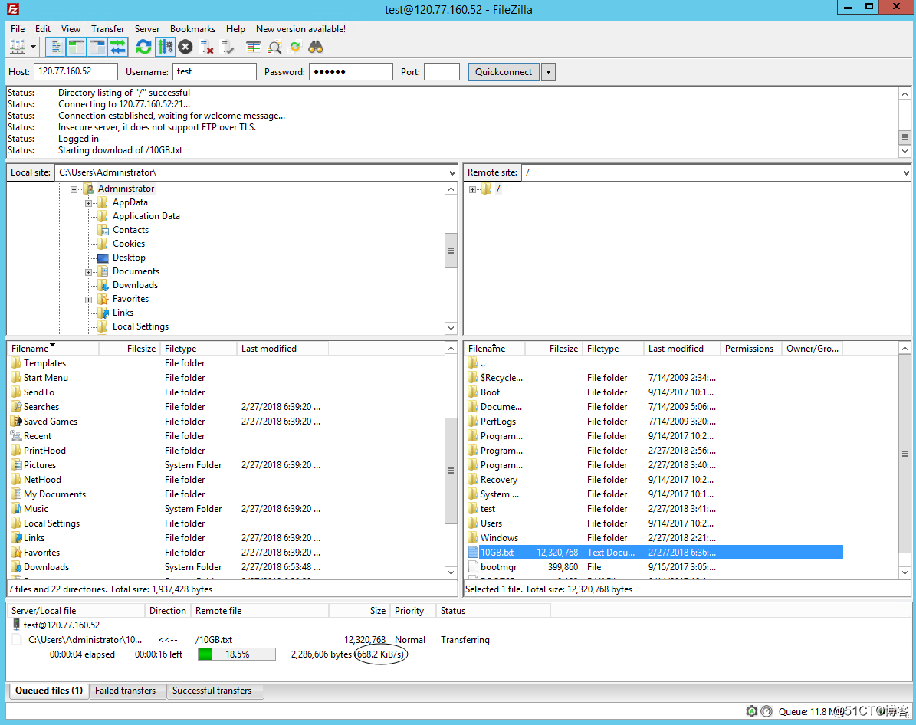Click the 18.5% transfer progress bar
Screen dimensions: 916x725
tap(237, 654)
